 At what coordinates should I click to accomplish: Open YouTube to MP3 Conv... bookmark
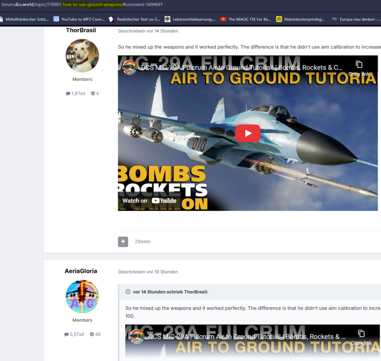click(79, 19)
